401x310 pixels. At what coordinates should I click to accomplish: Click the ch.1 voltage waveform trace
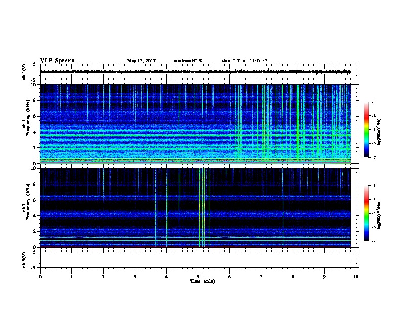[x=195, y=72]
